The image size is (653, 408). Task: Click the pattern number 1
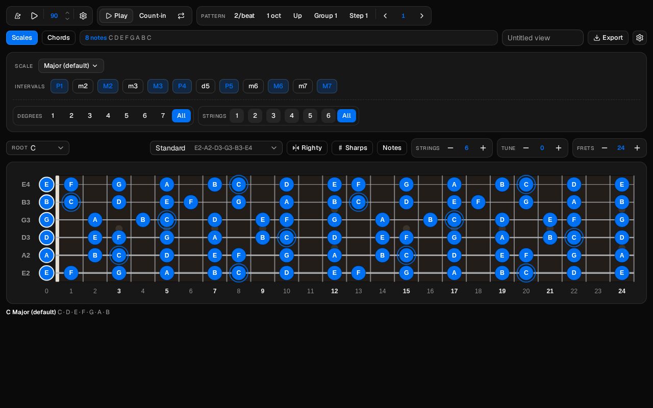click(403, 16)
